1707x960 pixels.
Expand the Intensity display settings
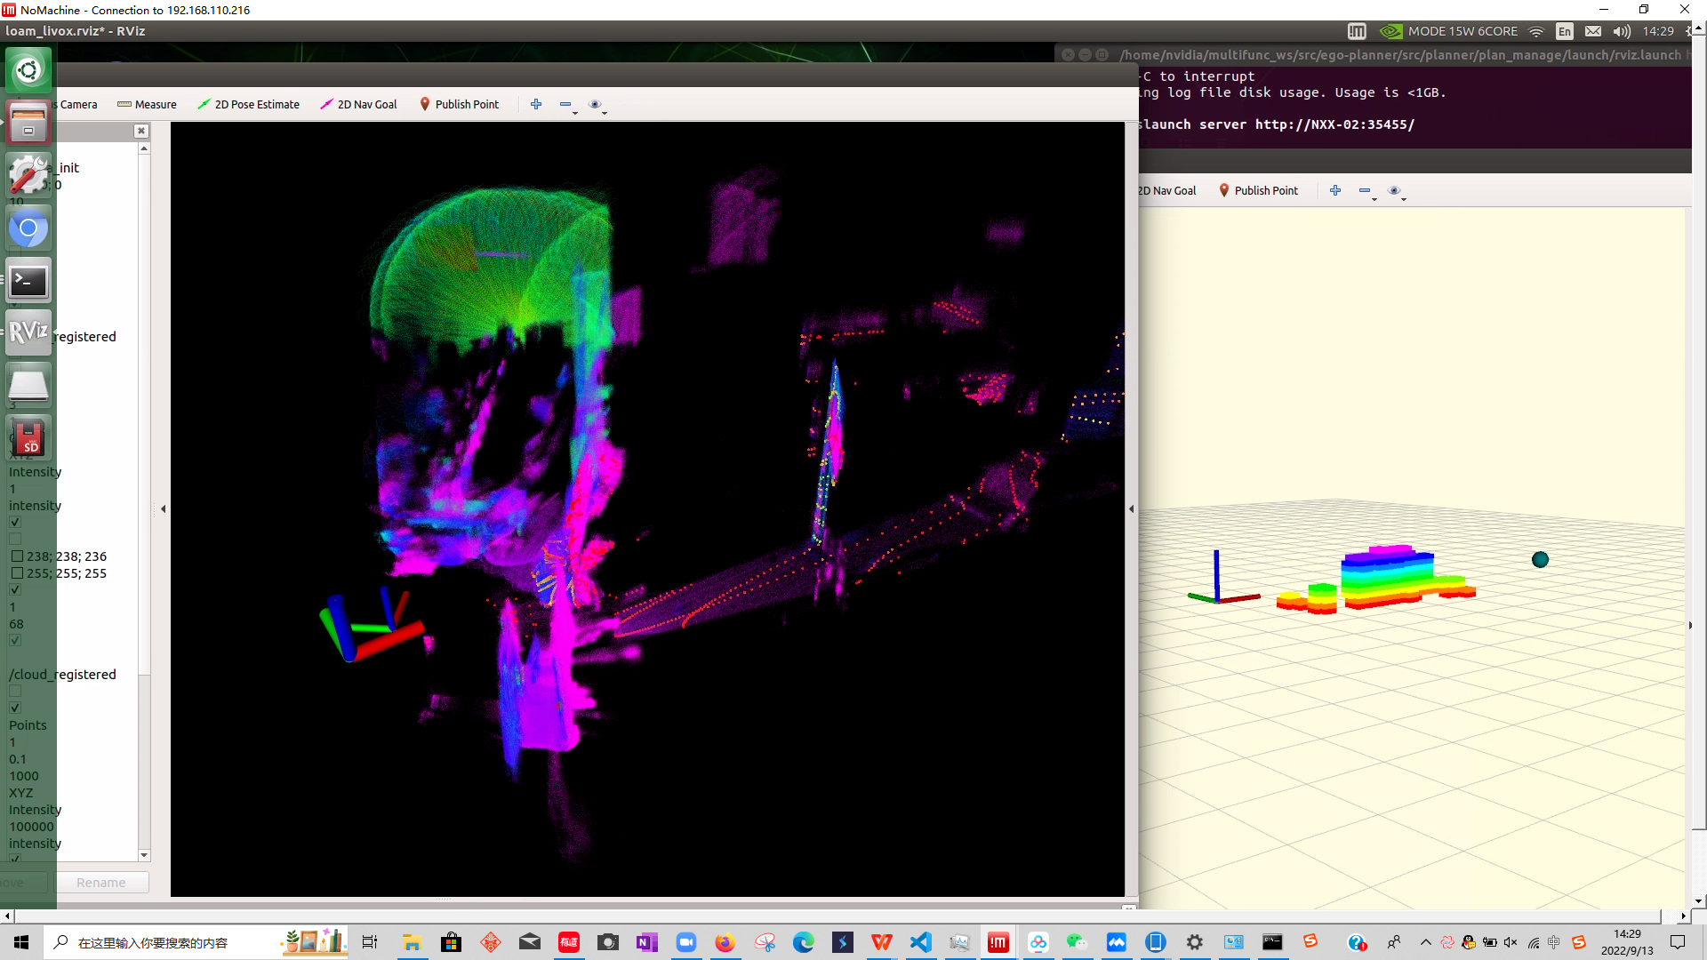[x=36, y=471]
